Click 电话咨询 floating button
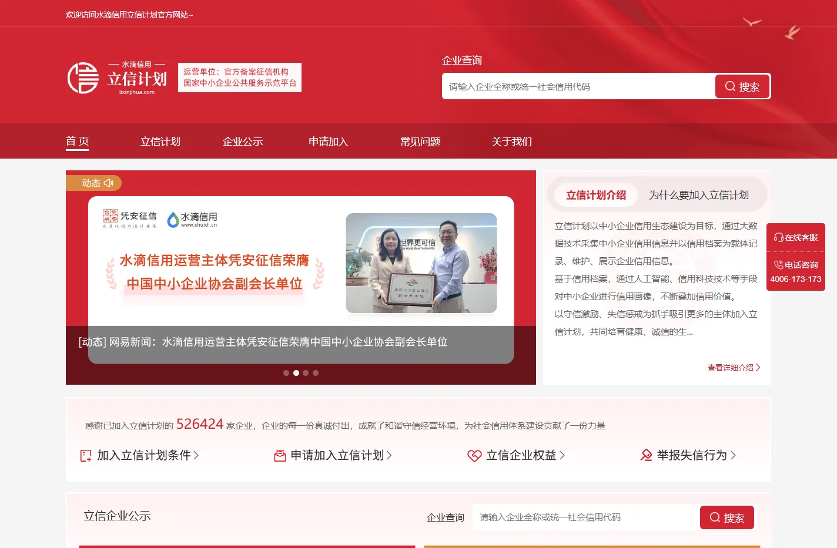 (796, 271)
